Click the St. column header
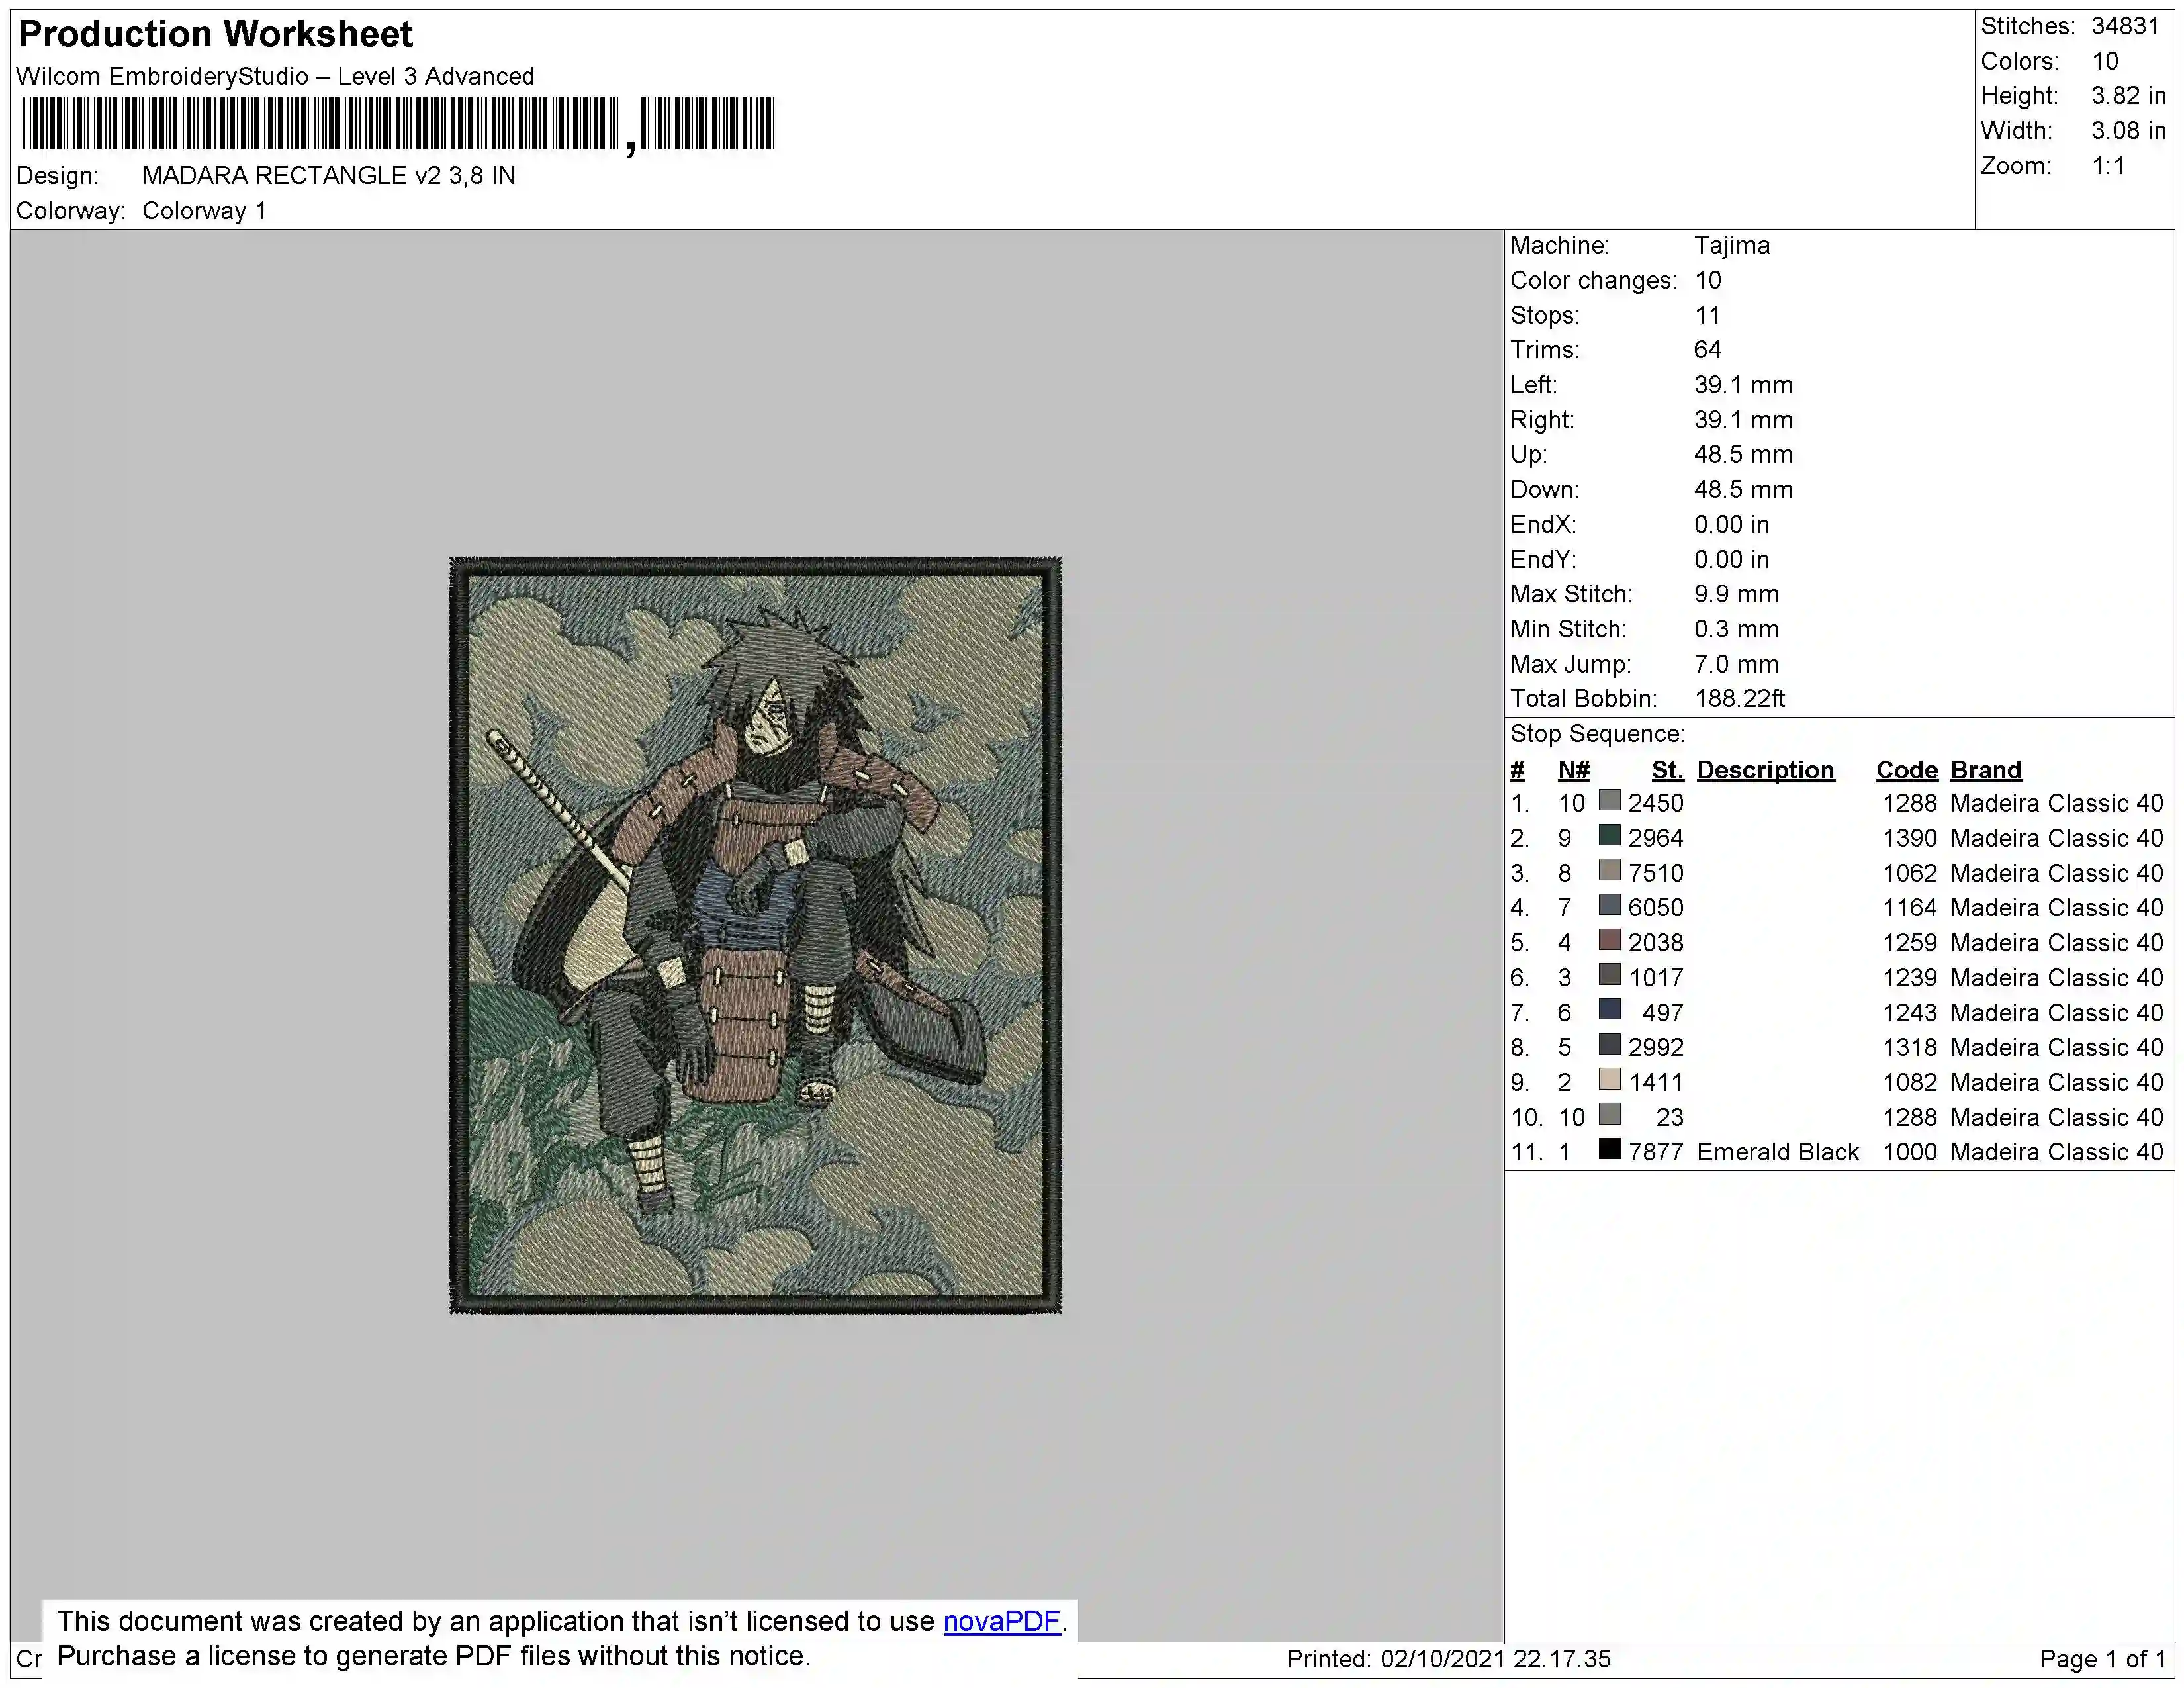The height and width of the screenshot is (1688, 2184). pos(1667,770)
